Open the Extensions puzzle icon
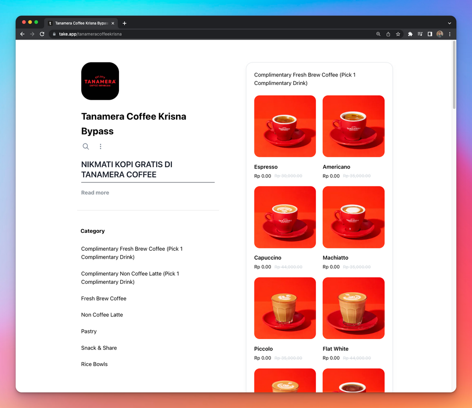Viewport: 472px width, 408px height. [x=410, y=34]
